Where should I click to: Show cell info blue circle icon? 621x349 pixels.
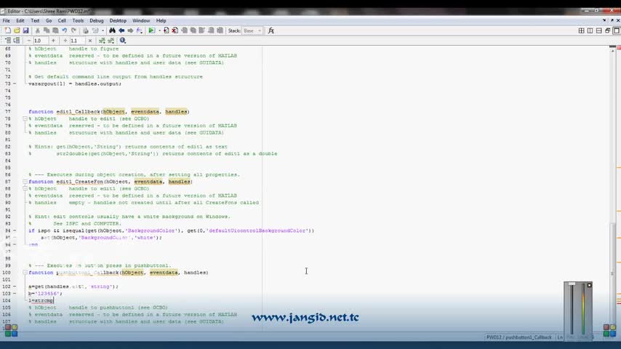point(123,41)
